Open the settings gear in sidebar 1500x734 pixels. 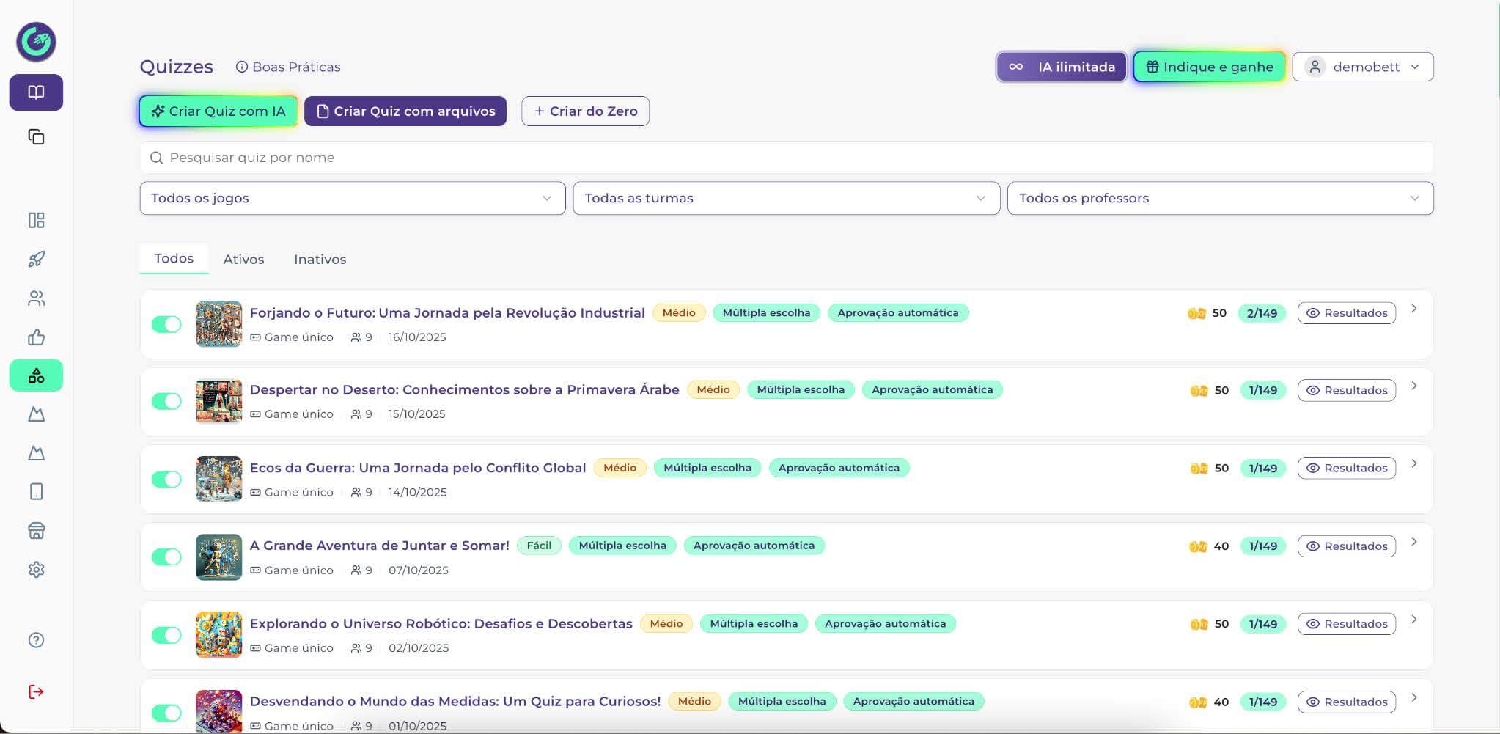[x=36, y=570]
